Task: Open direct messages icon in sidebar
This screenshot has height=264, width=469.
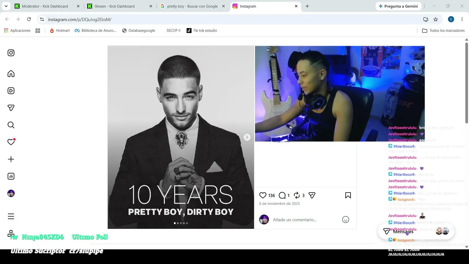Action: pyautogui.click(x=11, y=108)
